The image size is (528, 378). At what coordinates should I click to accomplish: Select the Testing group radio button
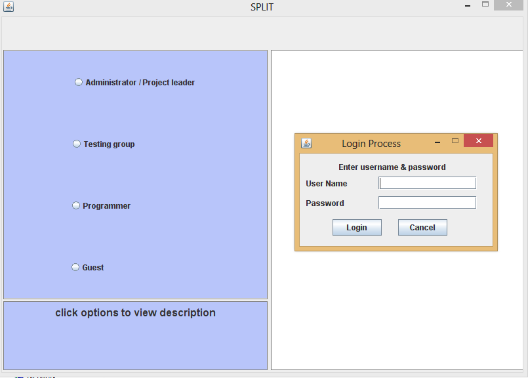pyautogui.click(x=76, y=144)
